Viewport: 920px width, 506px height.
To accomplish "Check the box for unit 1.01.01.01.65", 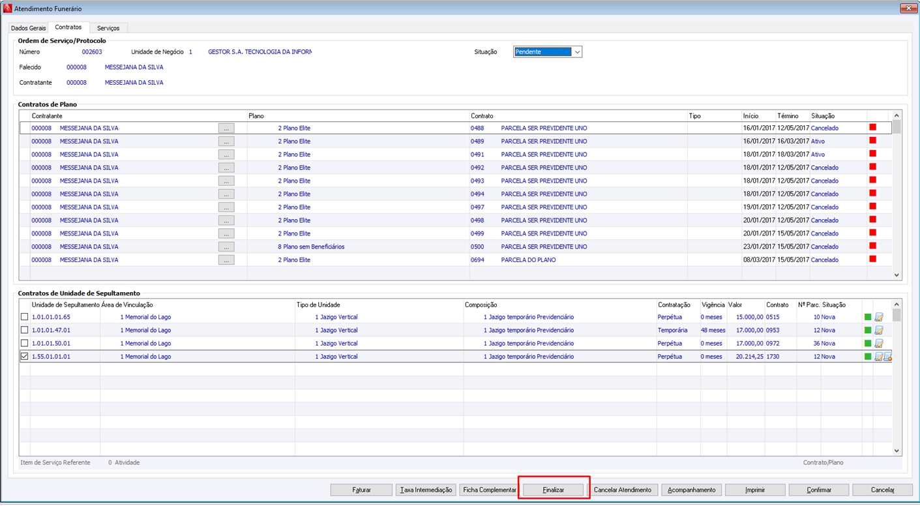I will 25,317.
